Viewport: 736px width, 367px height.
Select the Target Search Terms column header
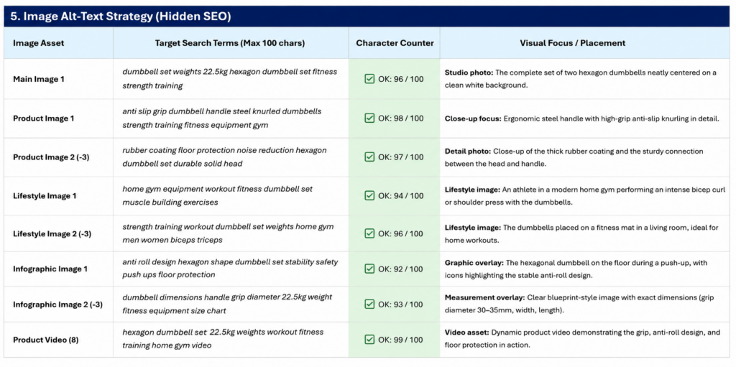point(231,42)
